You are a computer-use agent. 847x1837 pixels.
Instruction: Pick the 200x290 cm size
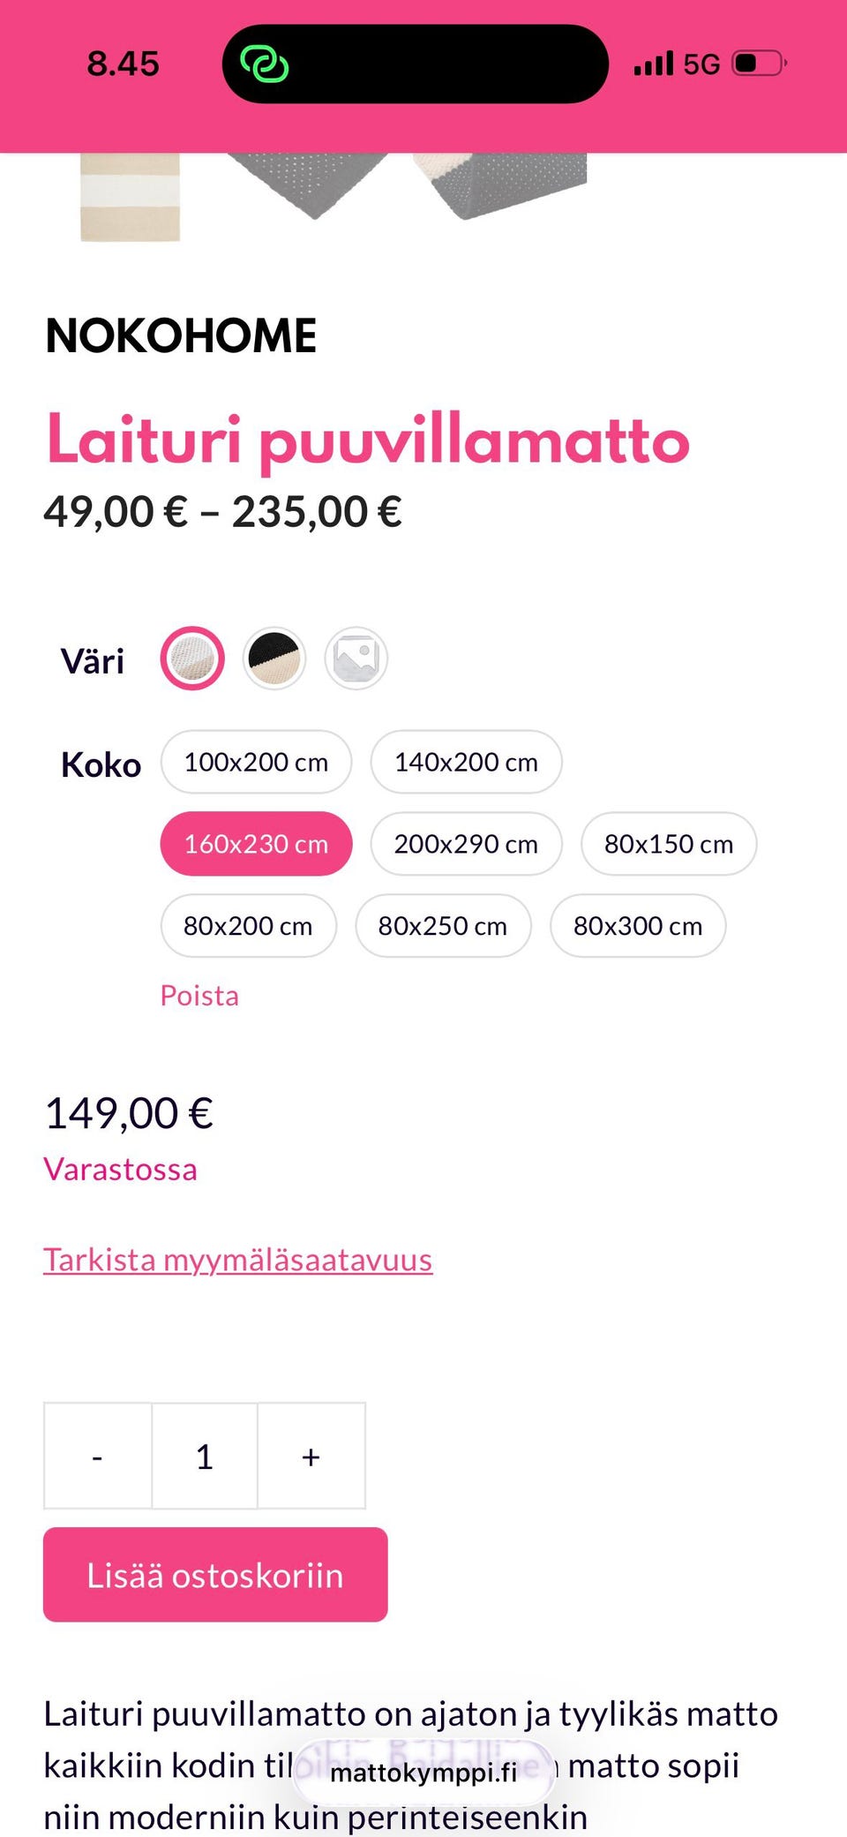click(466, 844)
